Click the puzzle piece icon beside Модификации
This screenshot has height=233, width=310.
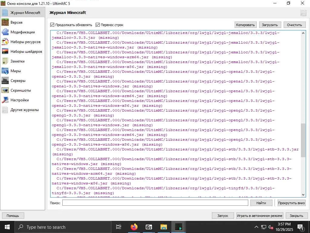click(5, 32)
